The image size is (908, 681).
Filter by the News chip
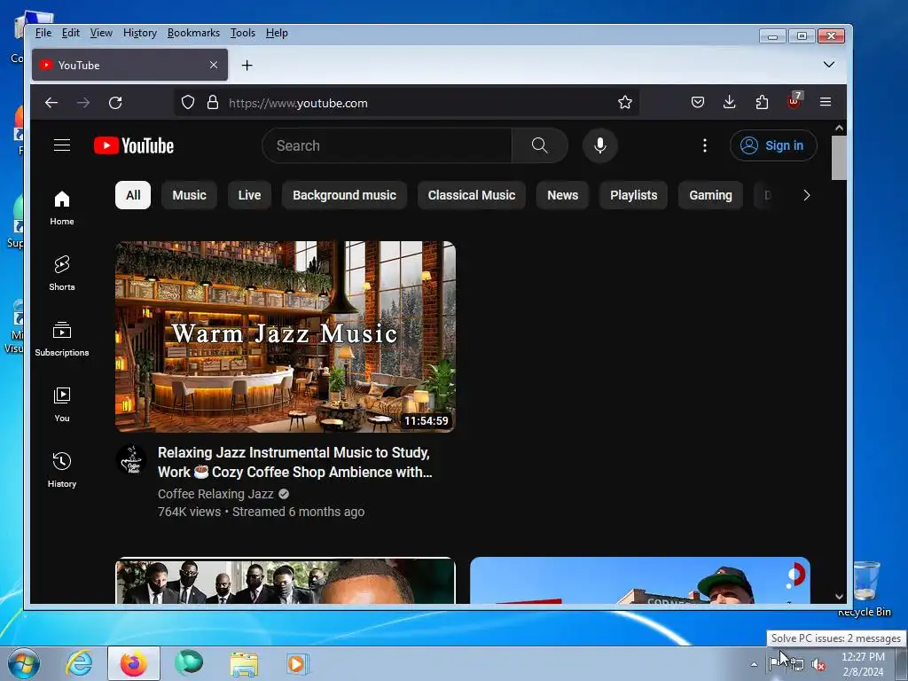point(563,195)
